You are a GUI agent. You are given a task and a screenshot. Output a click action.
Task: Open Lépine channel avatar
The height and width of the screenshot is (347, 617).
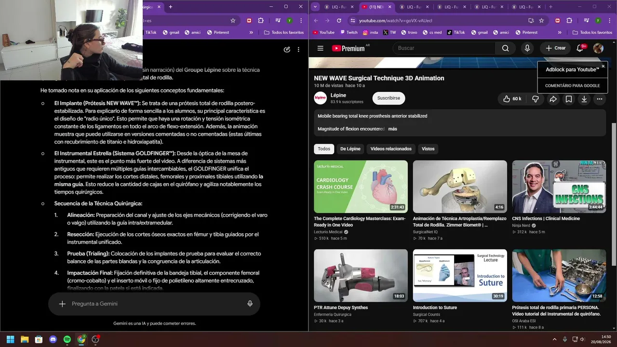(320, 98)
